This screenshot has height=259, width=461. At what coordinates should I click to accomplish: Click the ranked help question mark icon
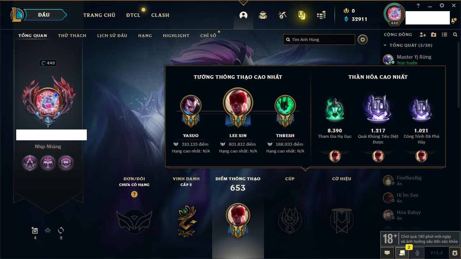pyautogui.click(x=134, y=194)
